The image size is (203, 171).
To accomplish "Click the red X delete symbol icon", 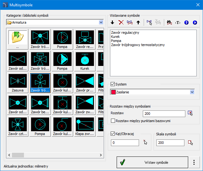I will (x=121, y=22).
